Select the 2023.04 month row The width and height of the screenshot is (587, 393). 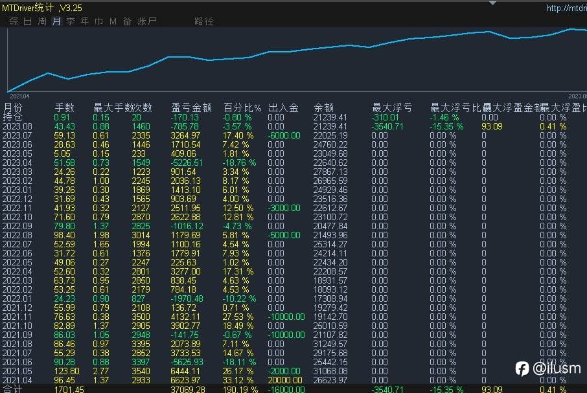[x=293, y=163]
